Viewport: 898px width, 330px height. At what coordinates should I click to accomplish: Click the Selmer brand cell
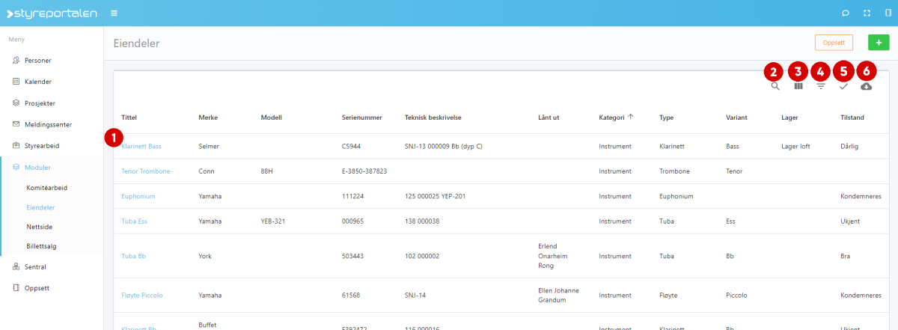click(209, 147)
